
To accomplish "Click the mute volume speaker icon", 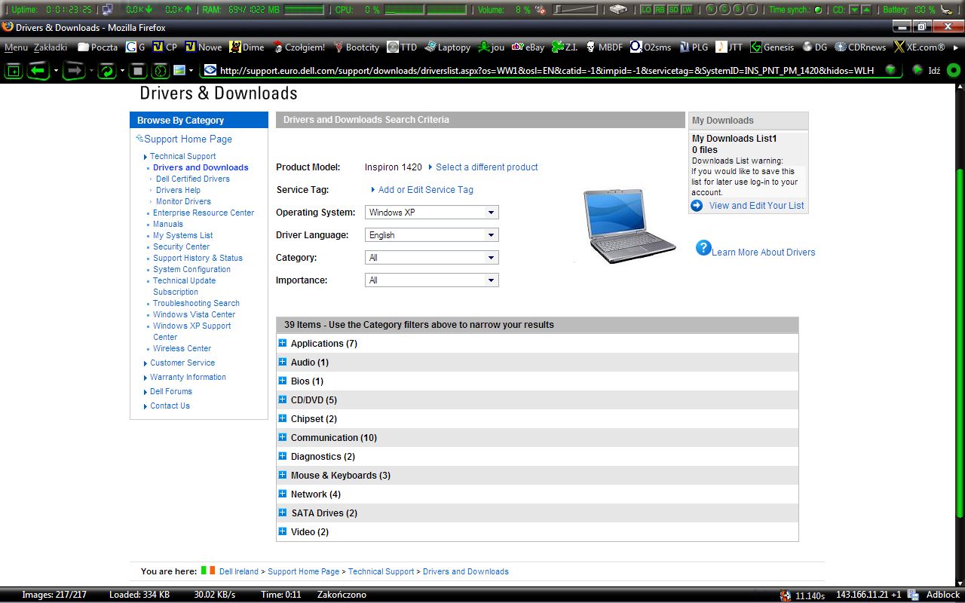I will 540,10.
